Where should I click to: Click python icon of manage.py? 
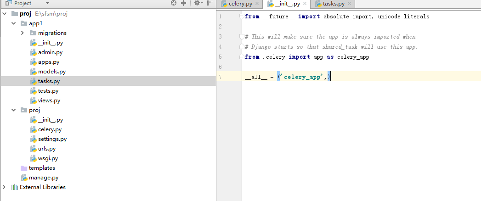click(24, 178)
